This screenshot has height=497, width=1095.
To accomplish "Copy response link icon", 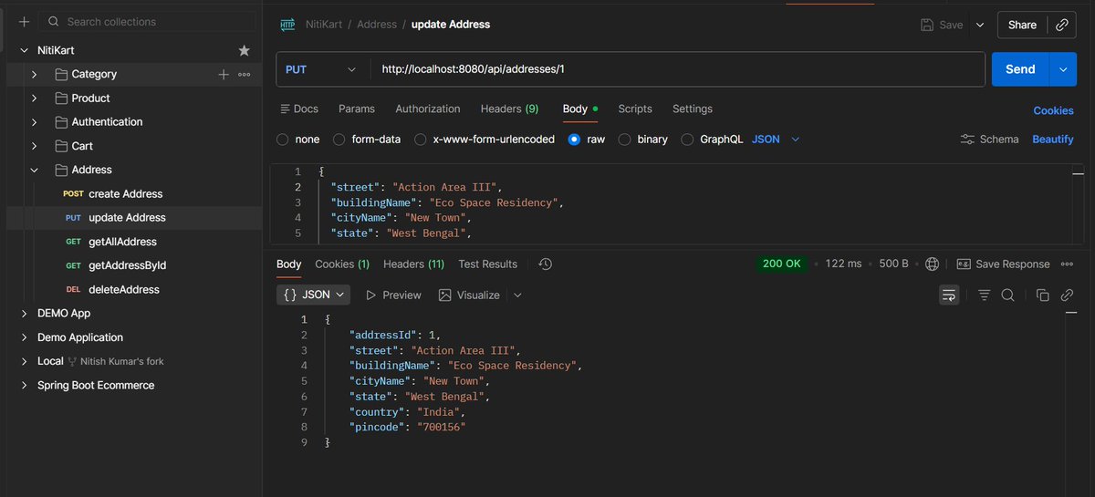I will [x=1066, y=295].
